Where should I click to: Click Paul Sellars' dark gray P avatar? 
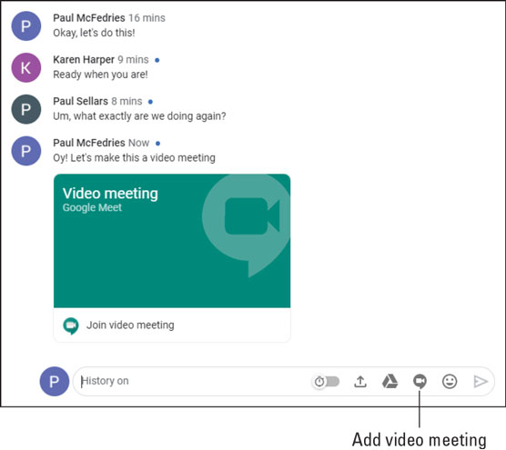[x=26, y=109]
